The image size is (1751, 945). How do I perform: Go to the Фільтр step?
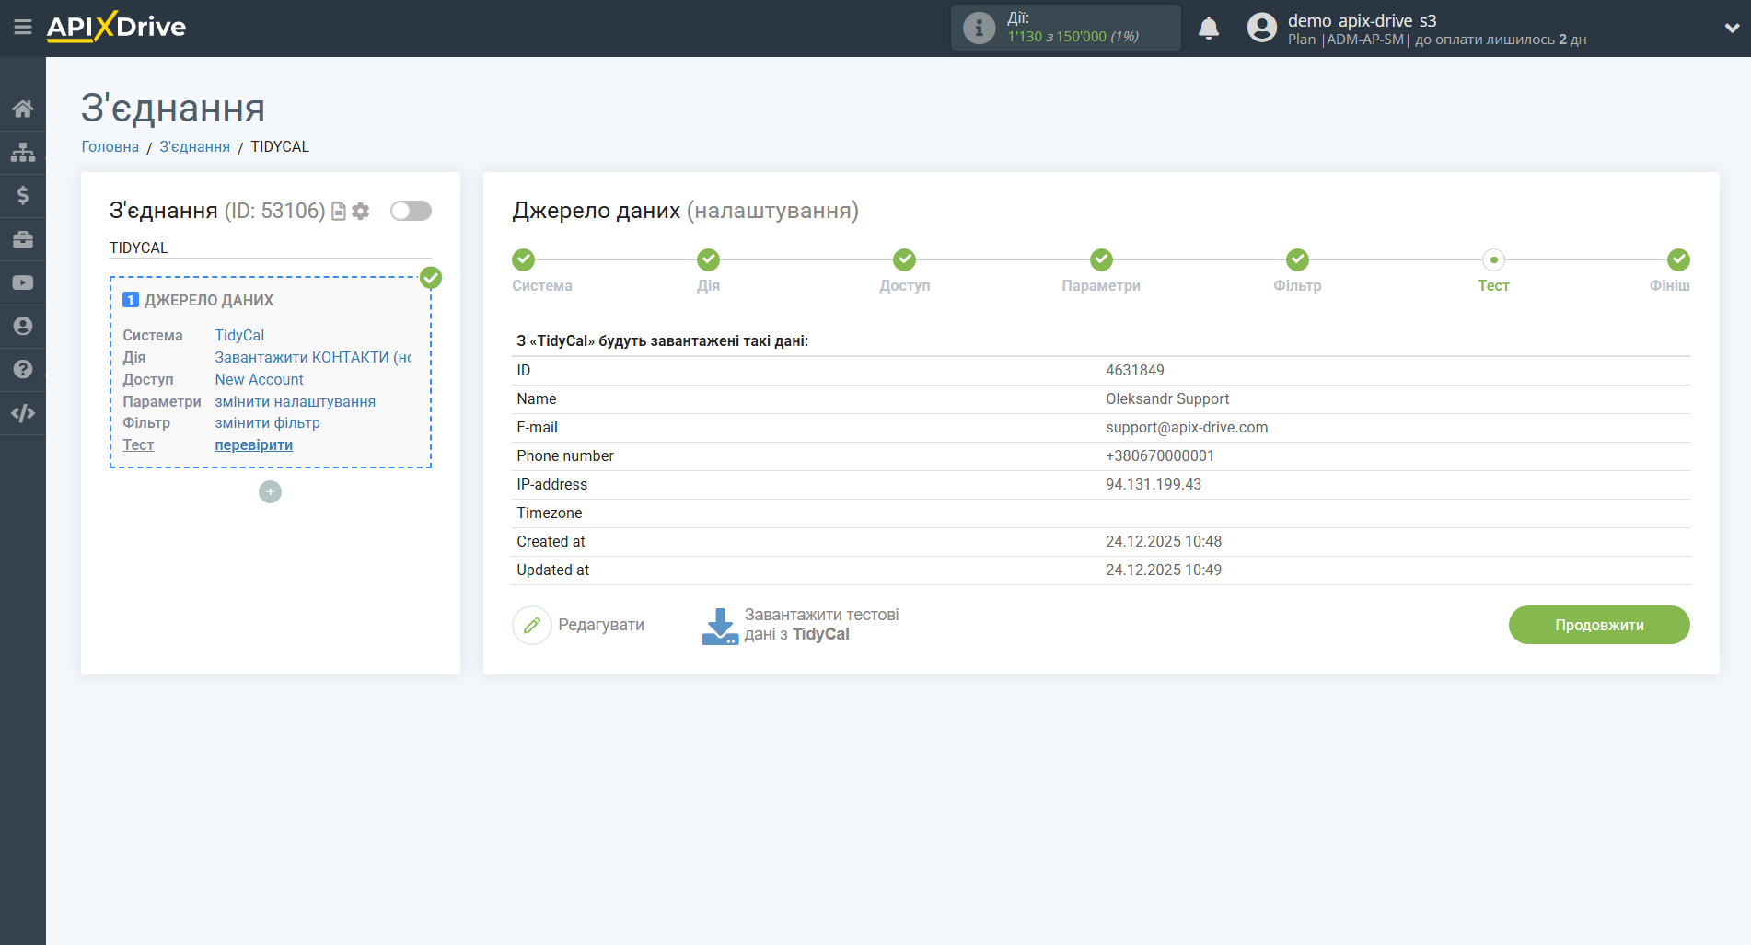(x=1297, y=260)
